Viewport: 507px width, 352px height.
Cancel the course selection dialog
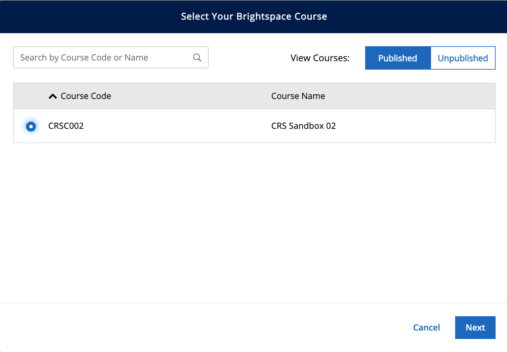(x=426, y=327)
